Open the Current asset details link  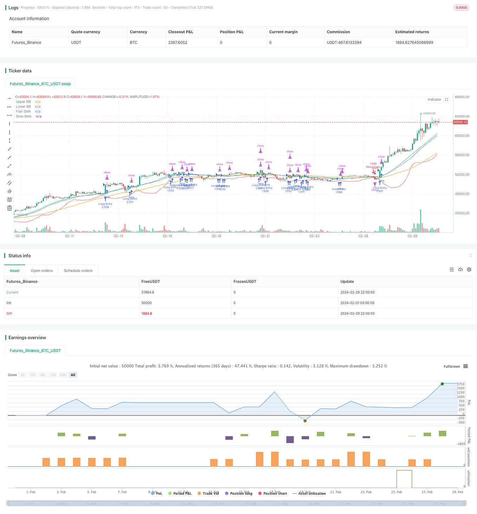pos(12,292)
